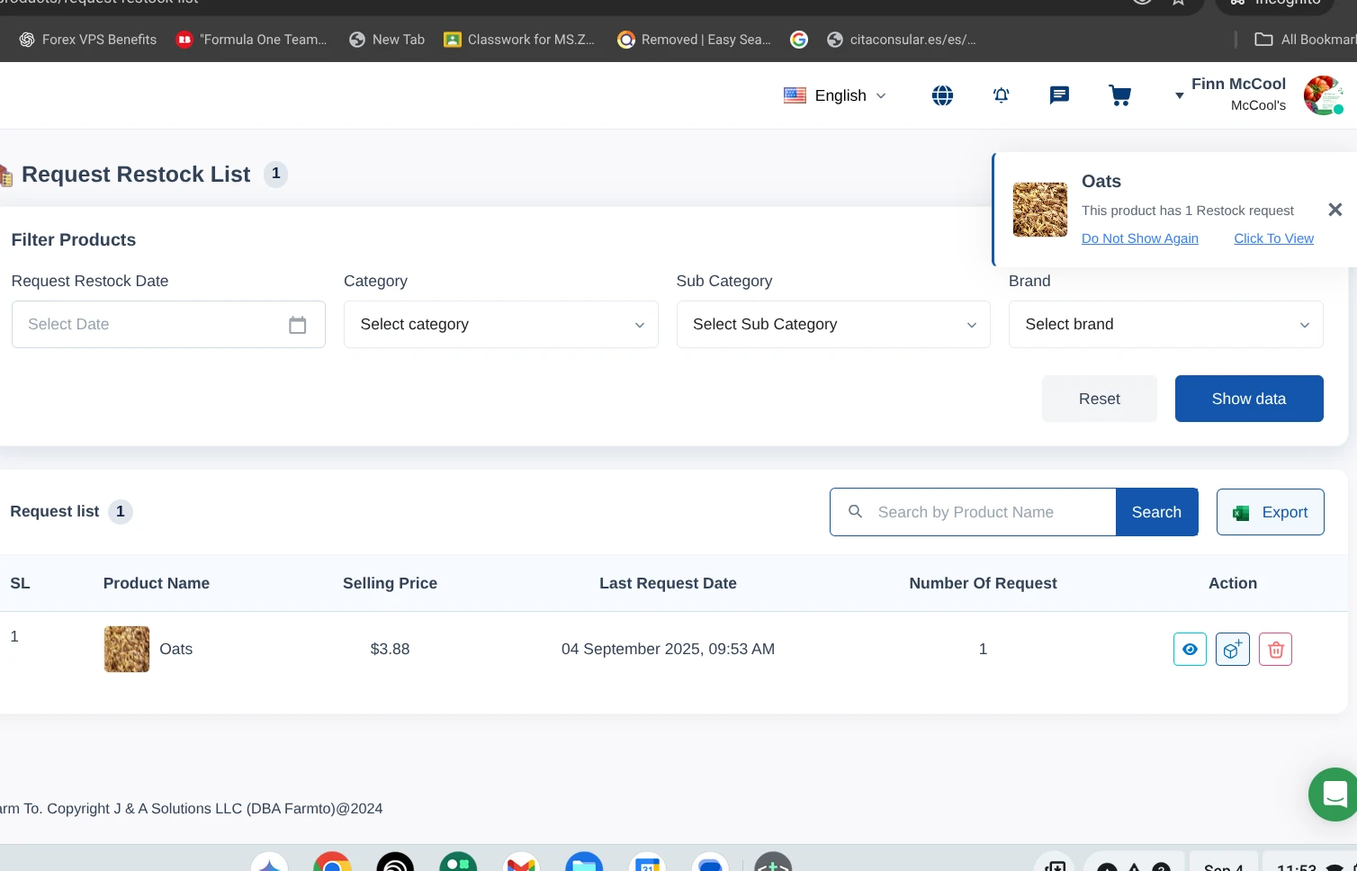The width and height of the screenshot is (1357, 871).
Task: Open the chat messages icon
Action: coord(1059,95)
